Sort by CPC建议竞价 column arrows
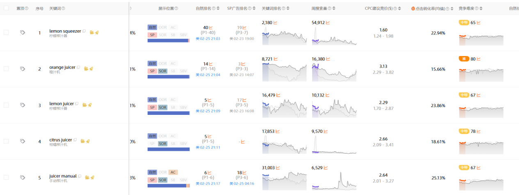Screen dimensions: 519x195 click(400, 9)
